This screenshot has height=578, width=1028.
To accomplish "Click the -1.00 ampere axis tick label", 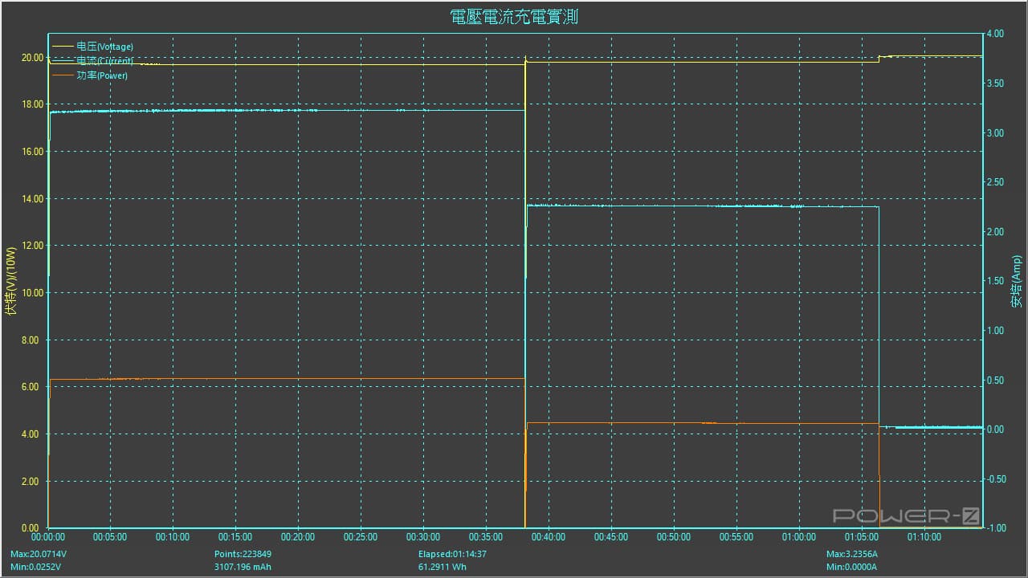I will coord(996,528).
